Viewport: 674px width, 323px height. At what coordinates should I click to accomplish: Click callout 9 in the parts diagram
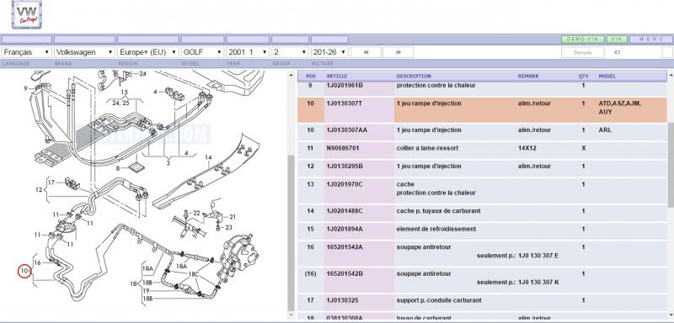click(x=26, y=88)
